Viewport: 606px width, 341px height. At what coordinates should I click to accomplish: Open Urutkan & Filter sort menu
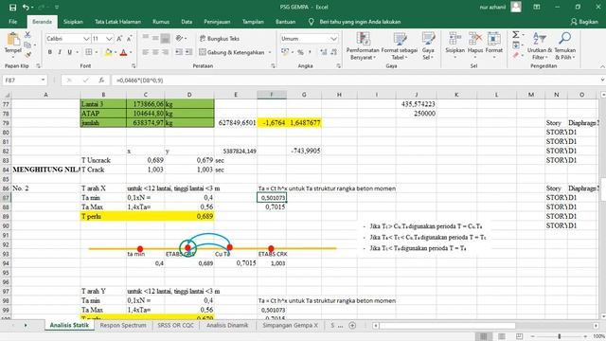(540, 45)
